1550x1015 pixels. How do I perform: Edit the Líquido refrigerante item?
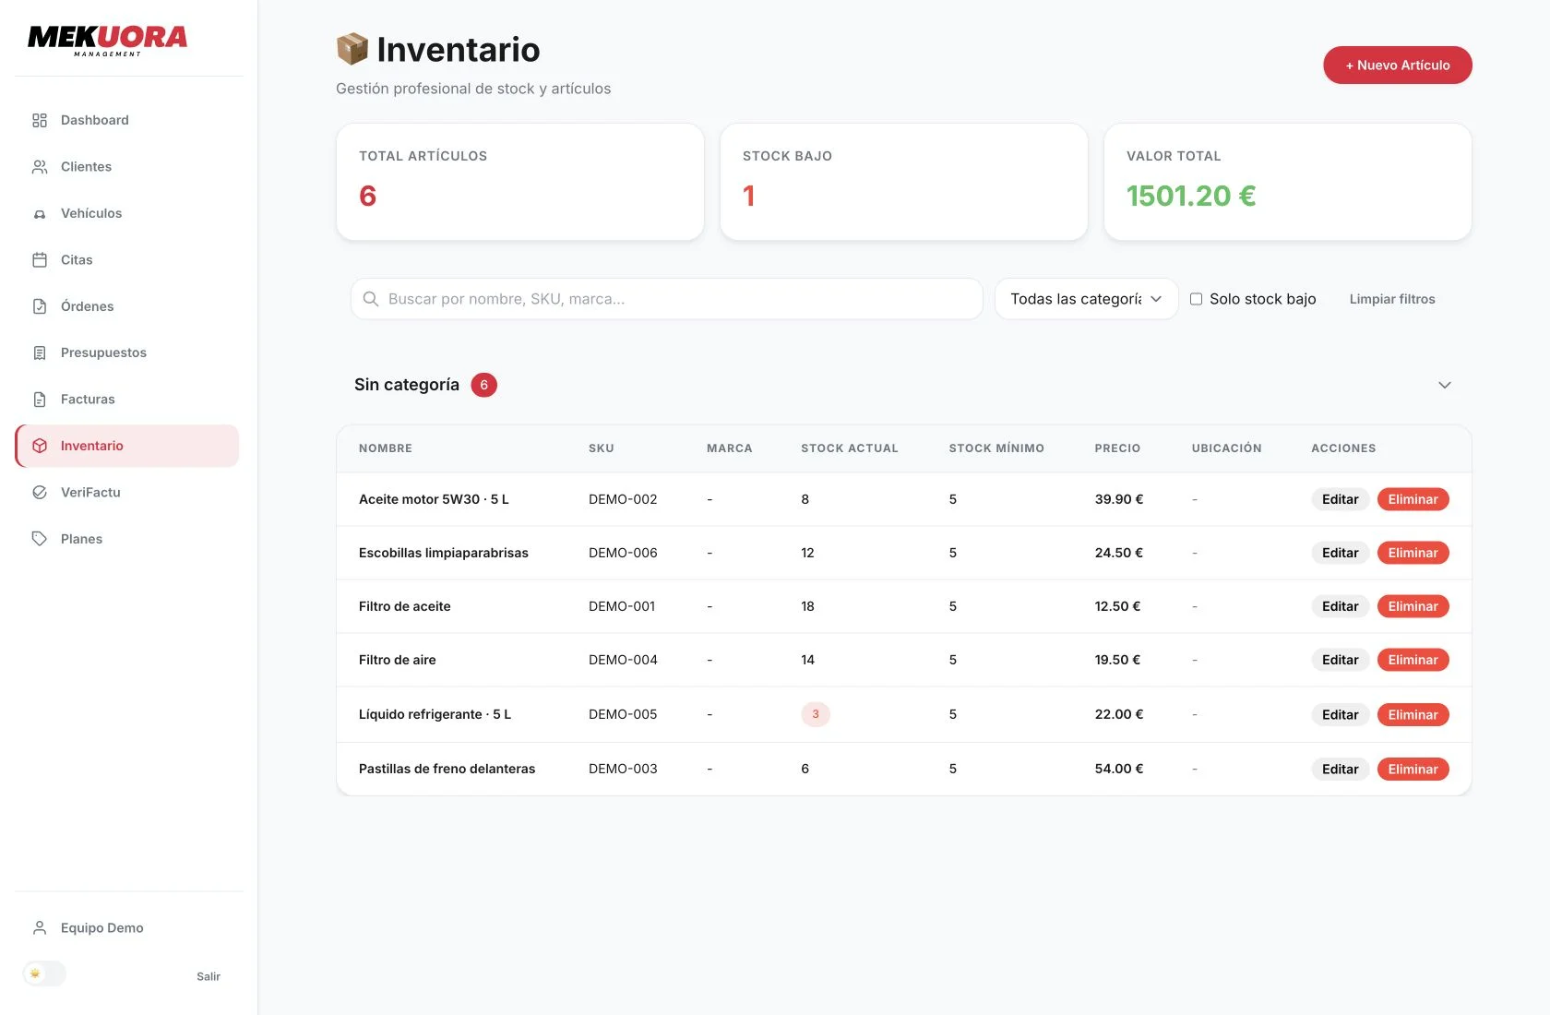point(1340,714)
